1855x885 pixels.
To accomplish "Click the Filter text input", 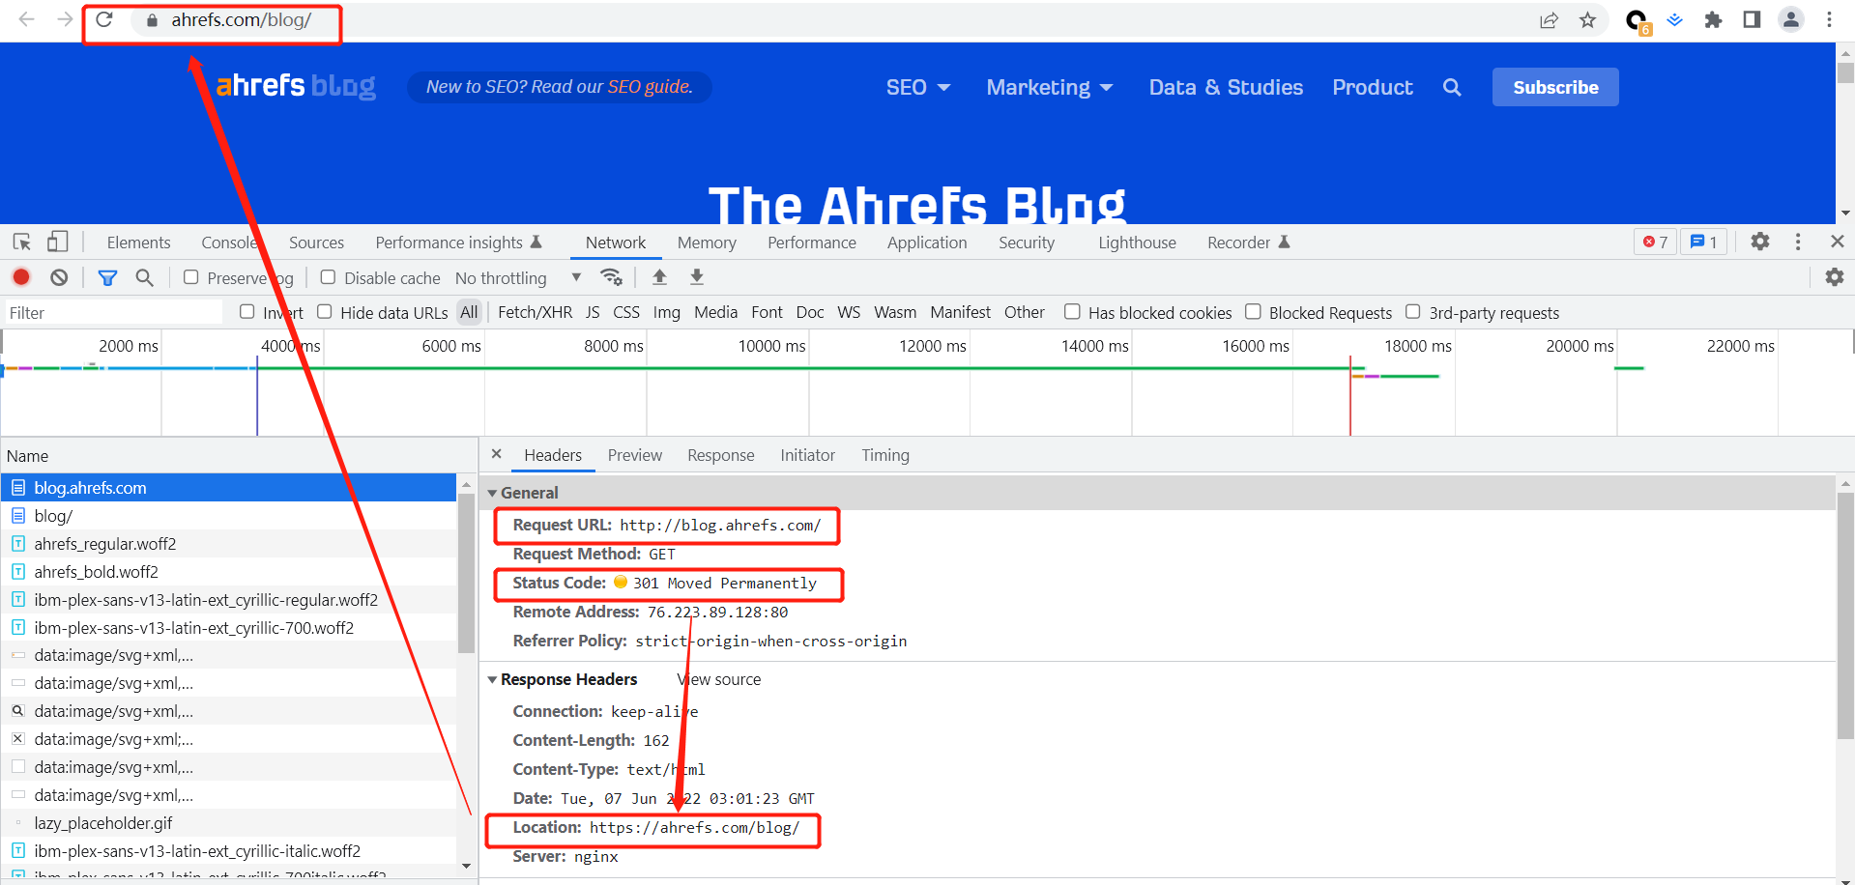I will pos(113,312).
